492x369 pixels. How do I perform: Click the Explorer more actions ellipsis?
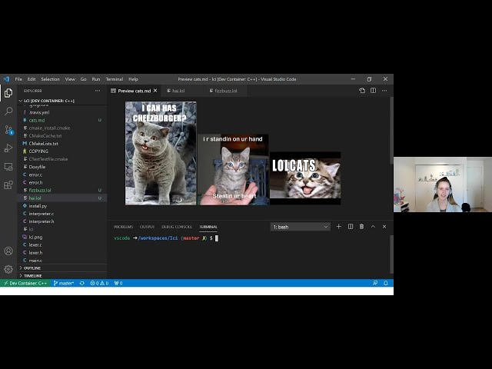click(98, 91)
